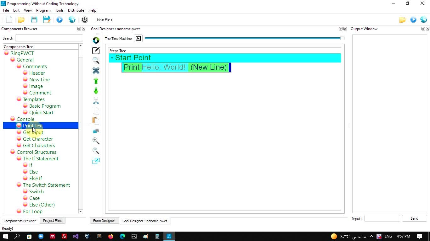Cut the selected step using the scissors icon
Screen dimensions: 430x241
(96, 101)
